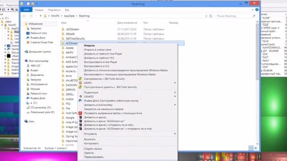The height and width of the screenshot is (161, 287).
Task: Click the AppData breadcrumb segment
Action: pos(69,16)
